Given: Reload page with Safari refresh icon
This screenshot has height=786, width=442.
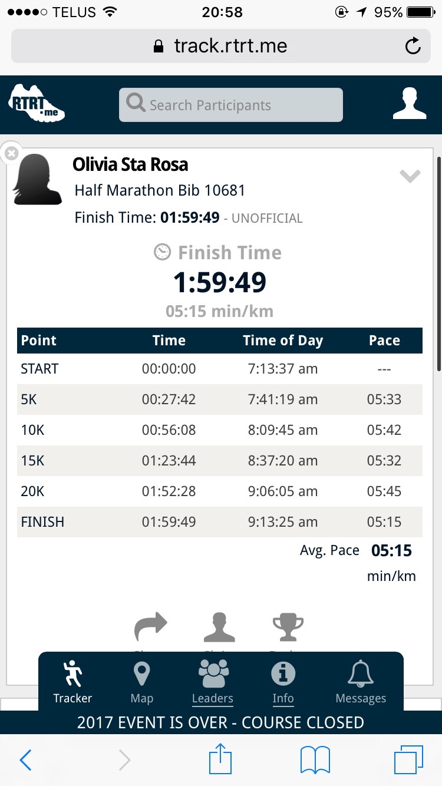Looking at the screenshot, I should tap(413, 46).
